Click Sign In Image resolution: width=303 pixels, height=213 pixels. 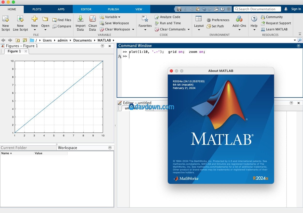click(x=296, y=9)
